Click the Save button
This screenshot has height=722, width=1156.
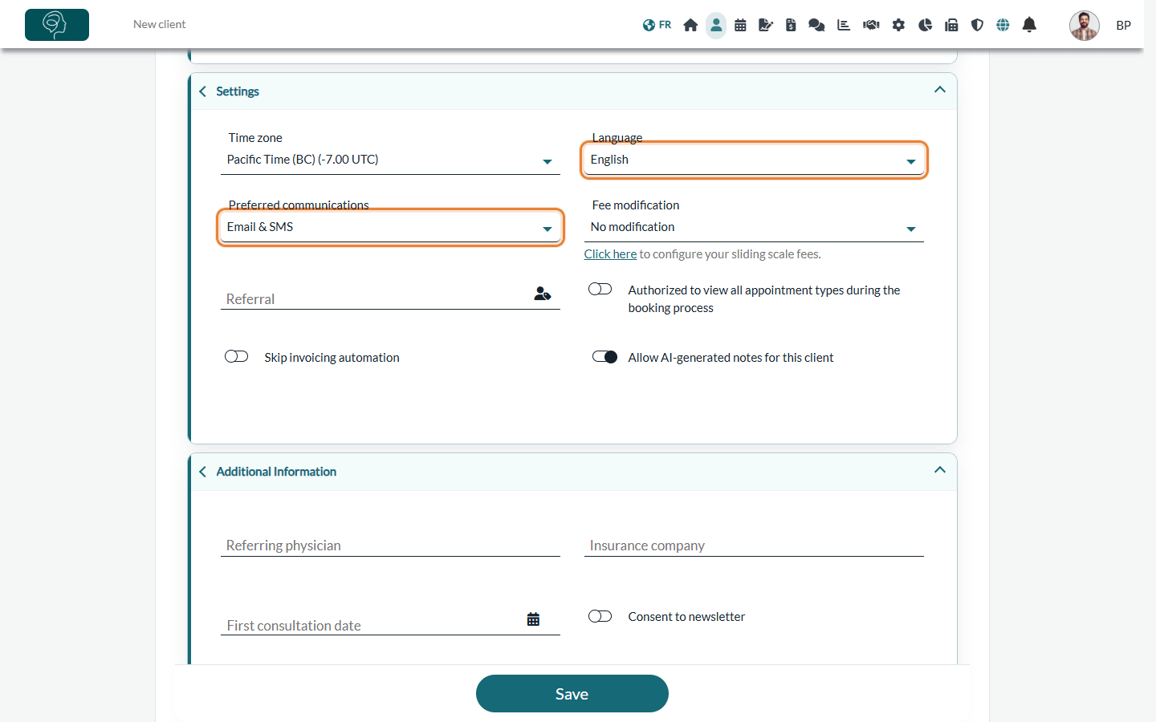(x=572, y=694)
